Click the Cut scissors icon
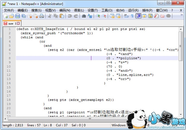This screenshot has width=186, height=130. pos(50,16)
